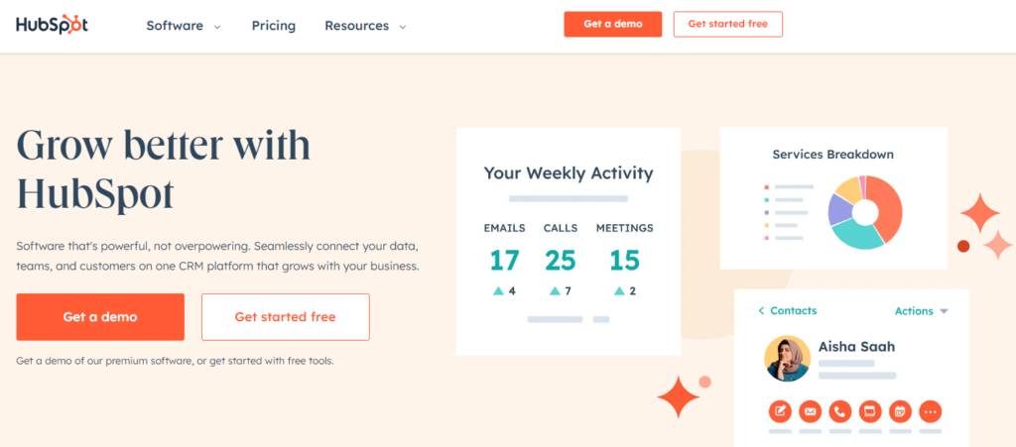Expand the Resources dropdown menu
Viewport: 1016px width, 447px height.
pyautogui.click(x=365, y=26)
